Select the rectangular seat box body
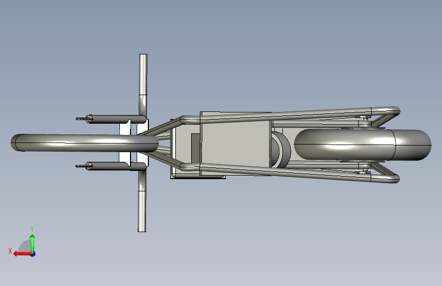 click(236, 144)
